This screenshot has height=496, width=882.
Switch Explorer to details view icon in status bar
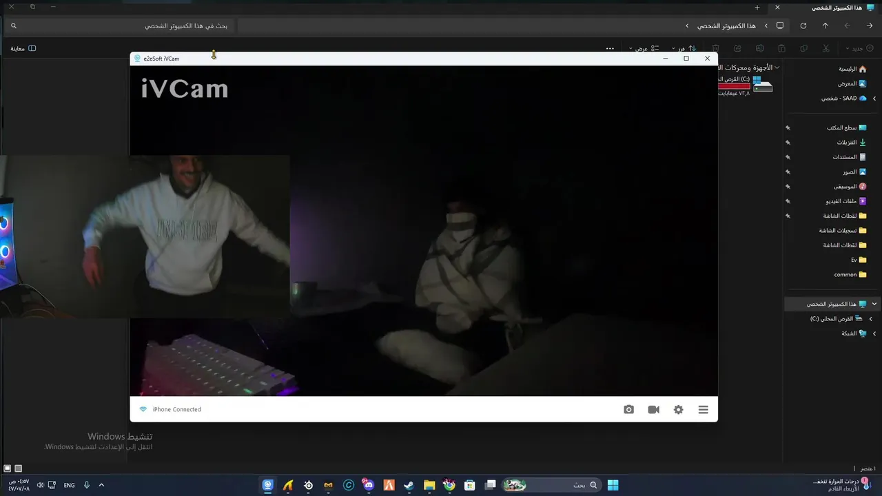point(19,468)
